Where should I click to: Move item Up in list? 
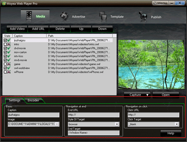coord(81,29)
